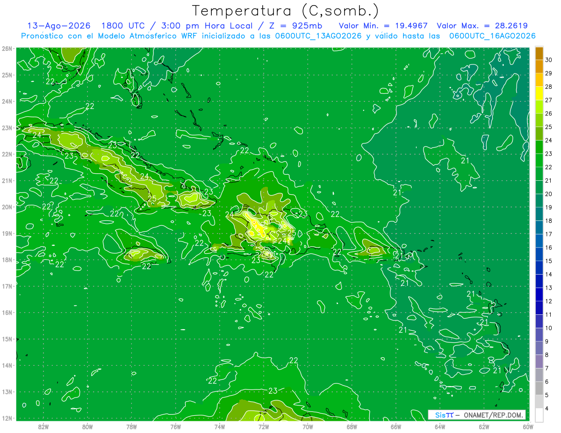This screenshot has width=561, height=433.
Task: Click "Valor Min. = 19.4967" text
Action: click(x=383, y=26)
